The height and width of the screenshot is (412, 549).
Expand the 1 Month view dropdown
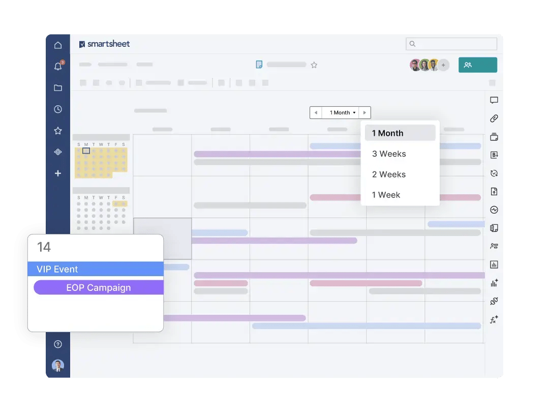[342, 112]
